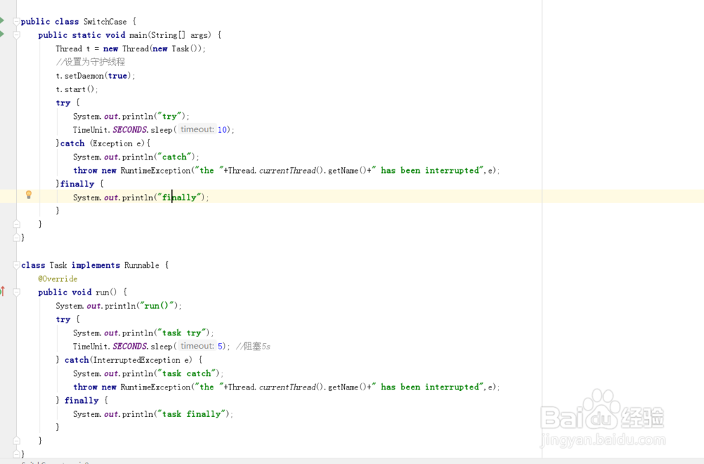704x464 pixels.
Task: Click the class name SwitchCase
Action: point(105,22)
